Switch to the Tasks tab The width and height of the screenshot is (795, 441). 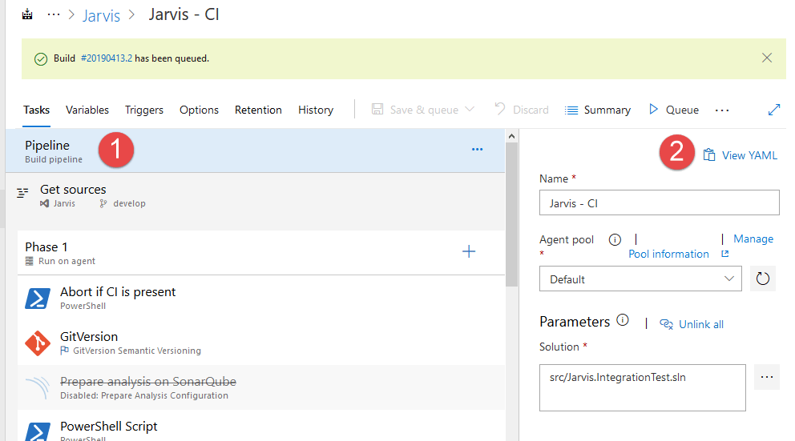(x=37, y=110)
